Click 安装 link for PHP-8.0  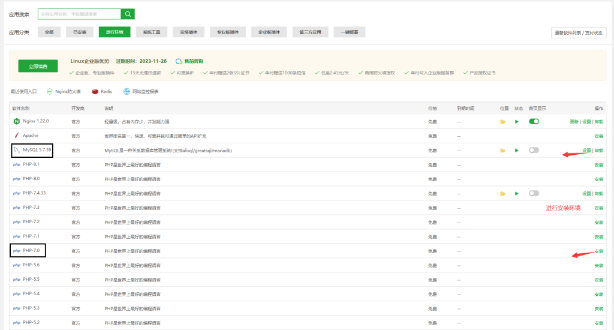click(x=599, y=179)
